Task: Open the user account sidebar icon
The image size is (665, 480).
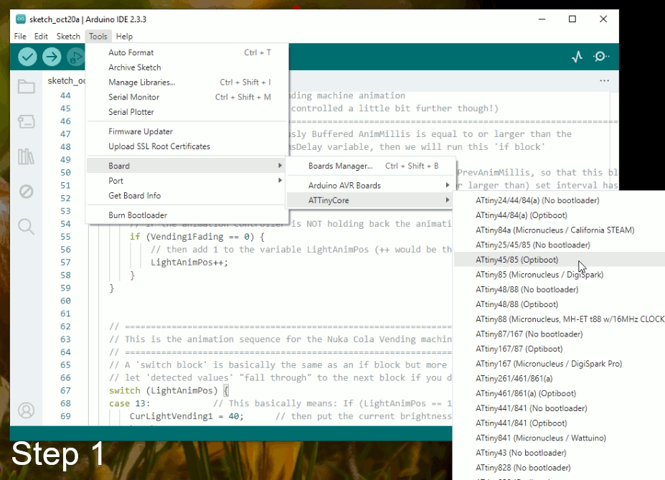Action: click(x=27, y=410)
